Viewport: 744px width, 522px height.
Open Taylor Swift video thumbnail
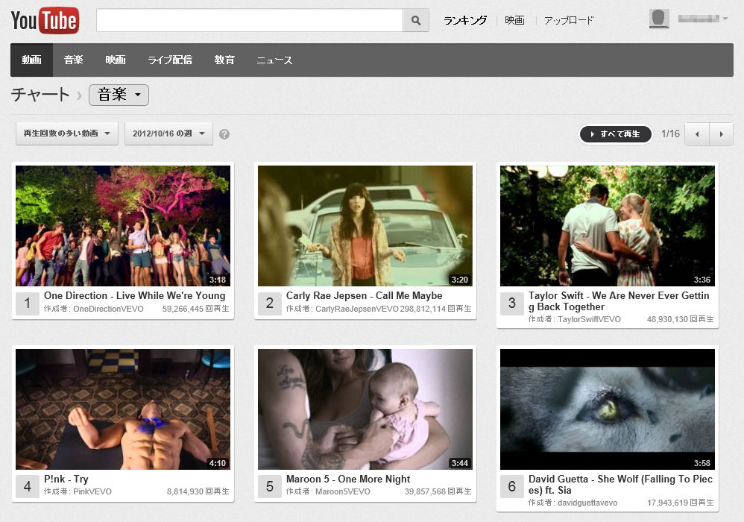click(608, 226)
